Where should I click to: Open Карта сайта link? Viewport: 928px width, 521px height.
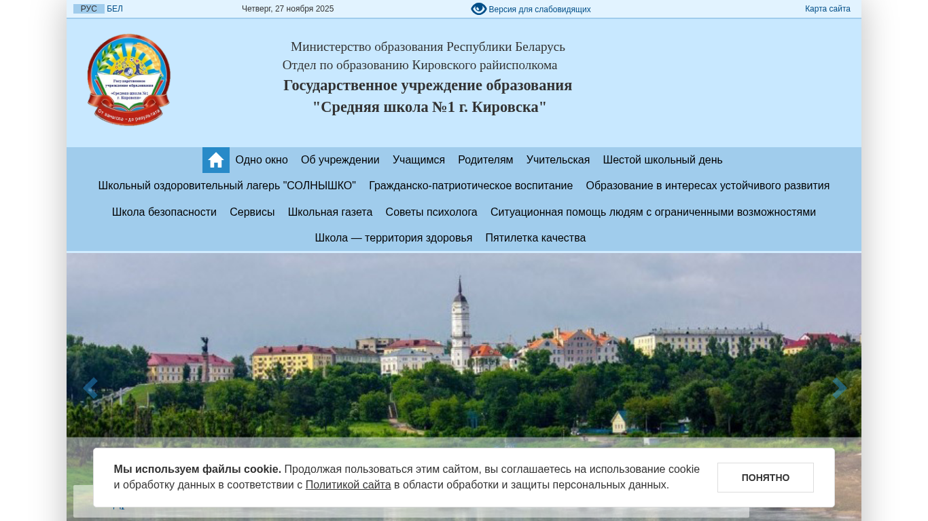click(827, 9)
